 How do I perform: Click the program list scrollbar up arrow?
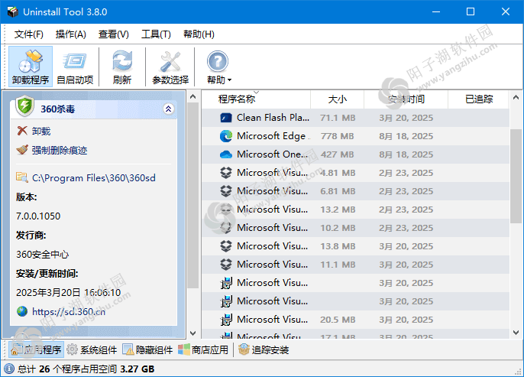coord(516,97)
